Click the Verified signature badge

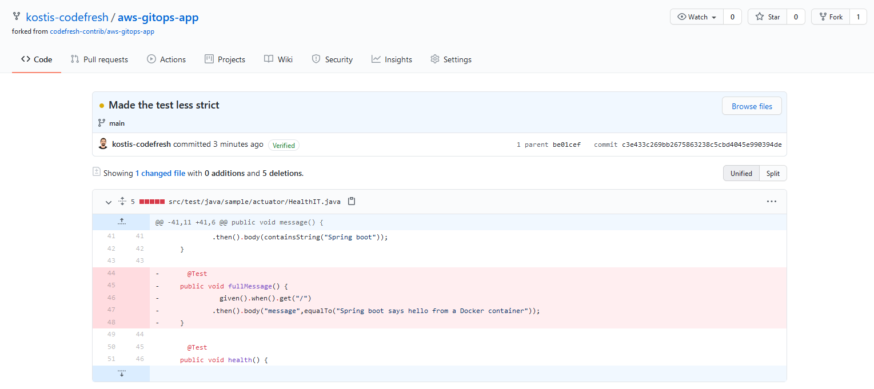(x=284, y=145)
